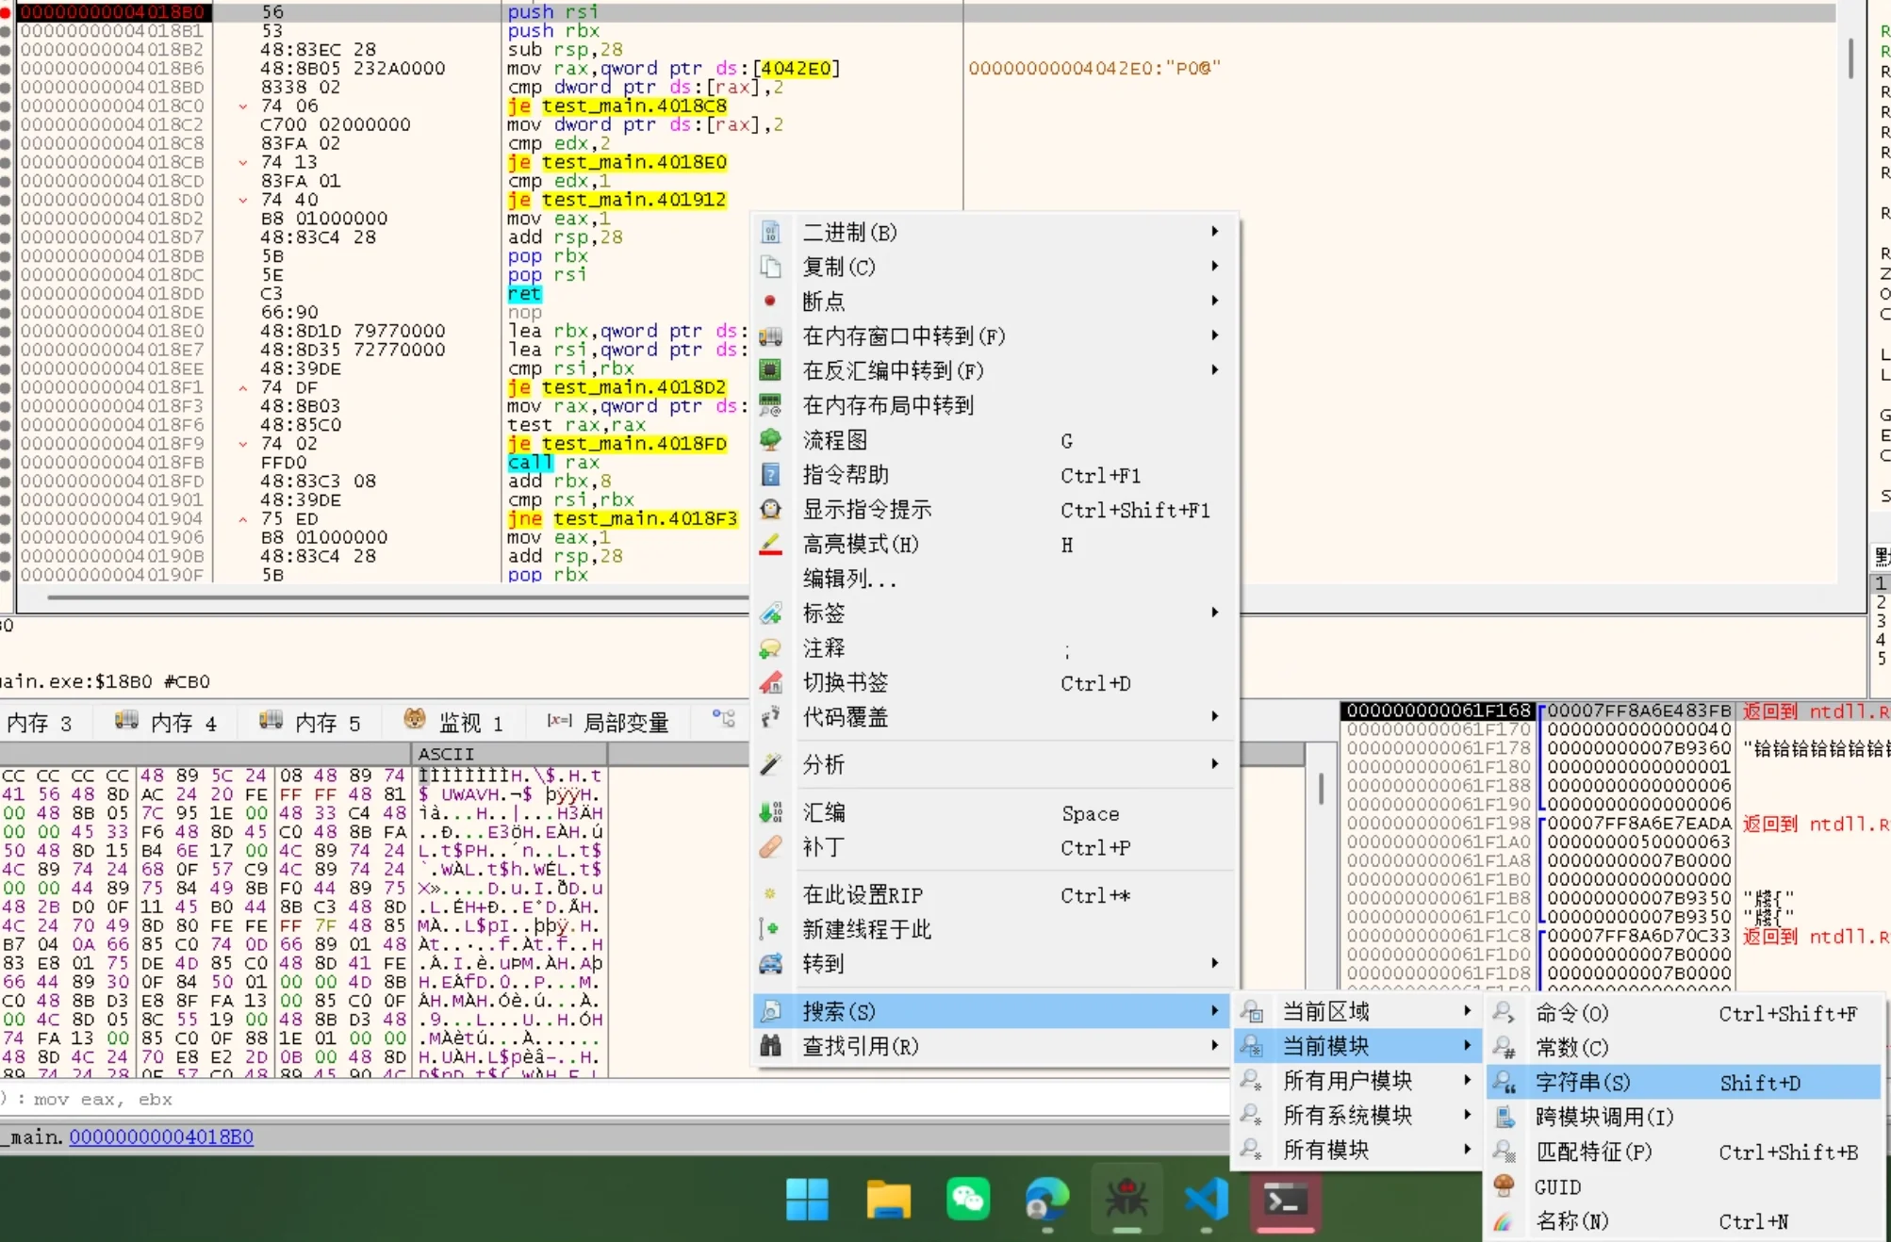The width and height of the screenshot is (1891, 1242).
Task: Select 字符串(S) in search submenu
Action: 1684,1083
